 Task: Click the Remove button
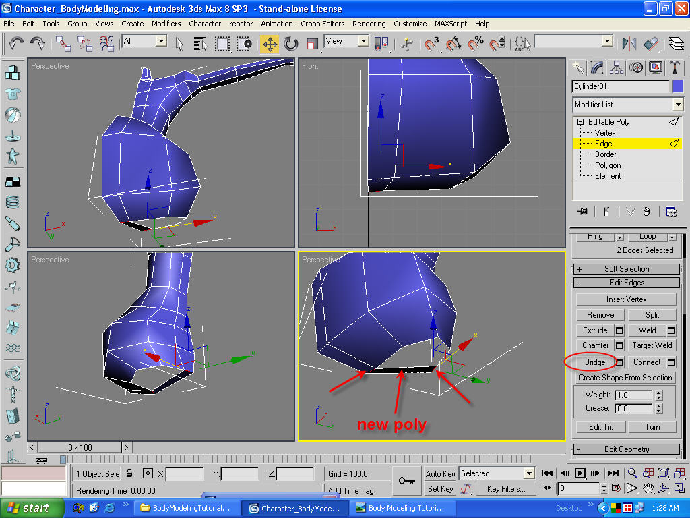click(x=600, y=315)
